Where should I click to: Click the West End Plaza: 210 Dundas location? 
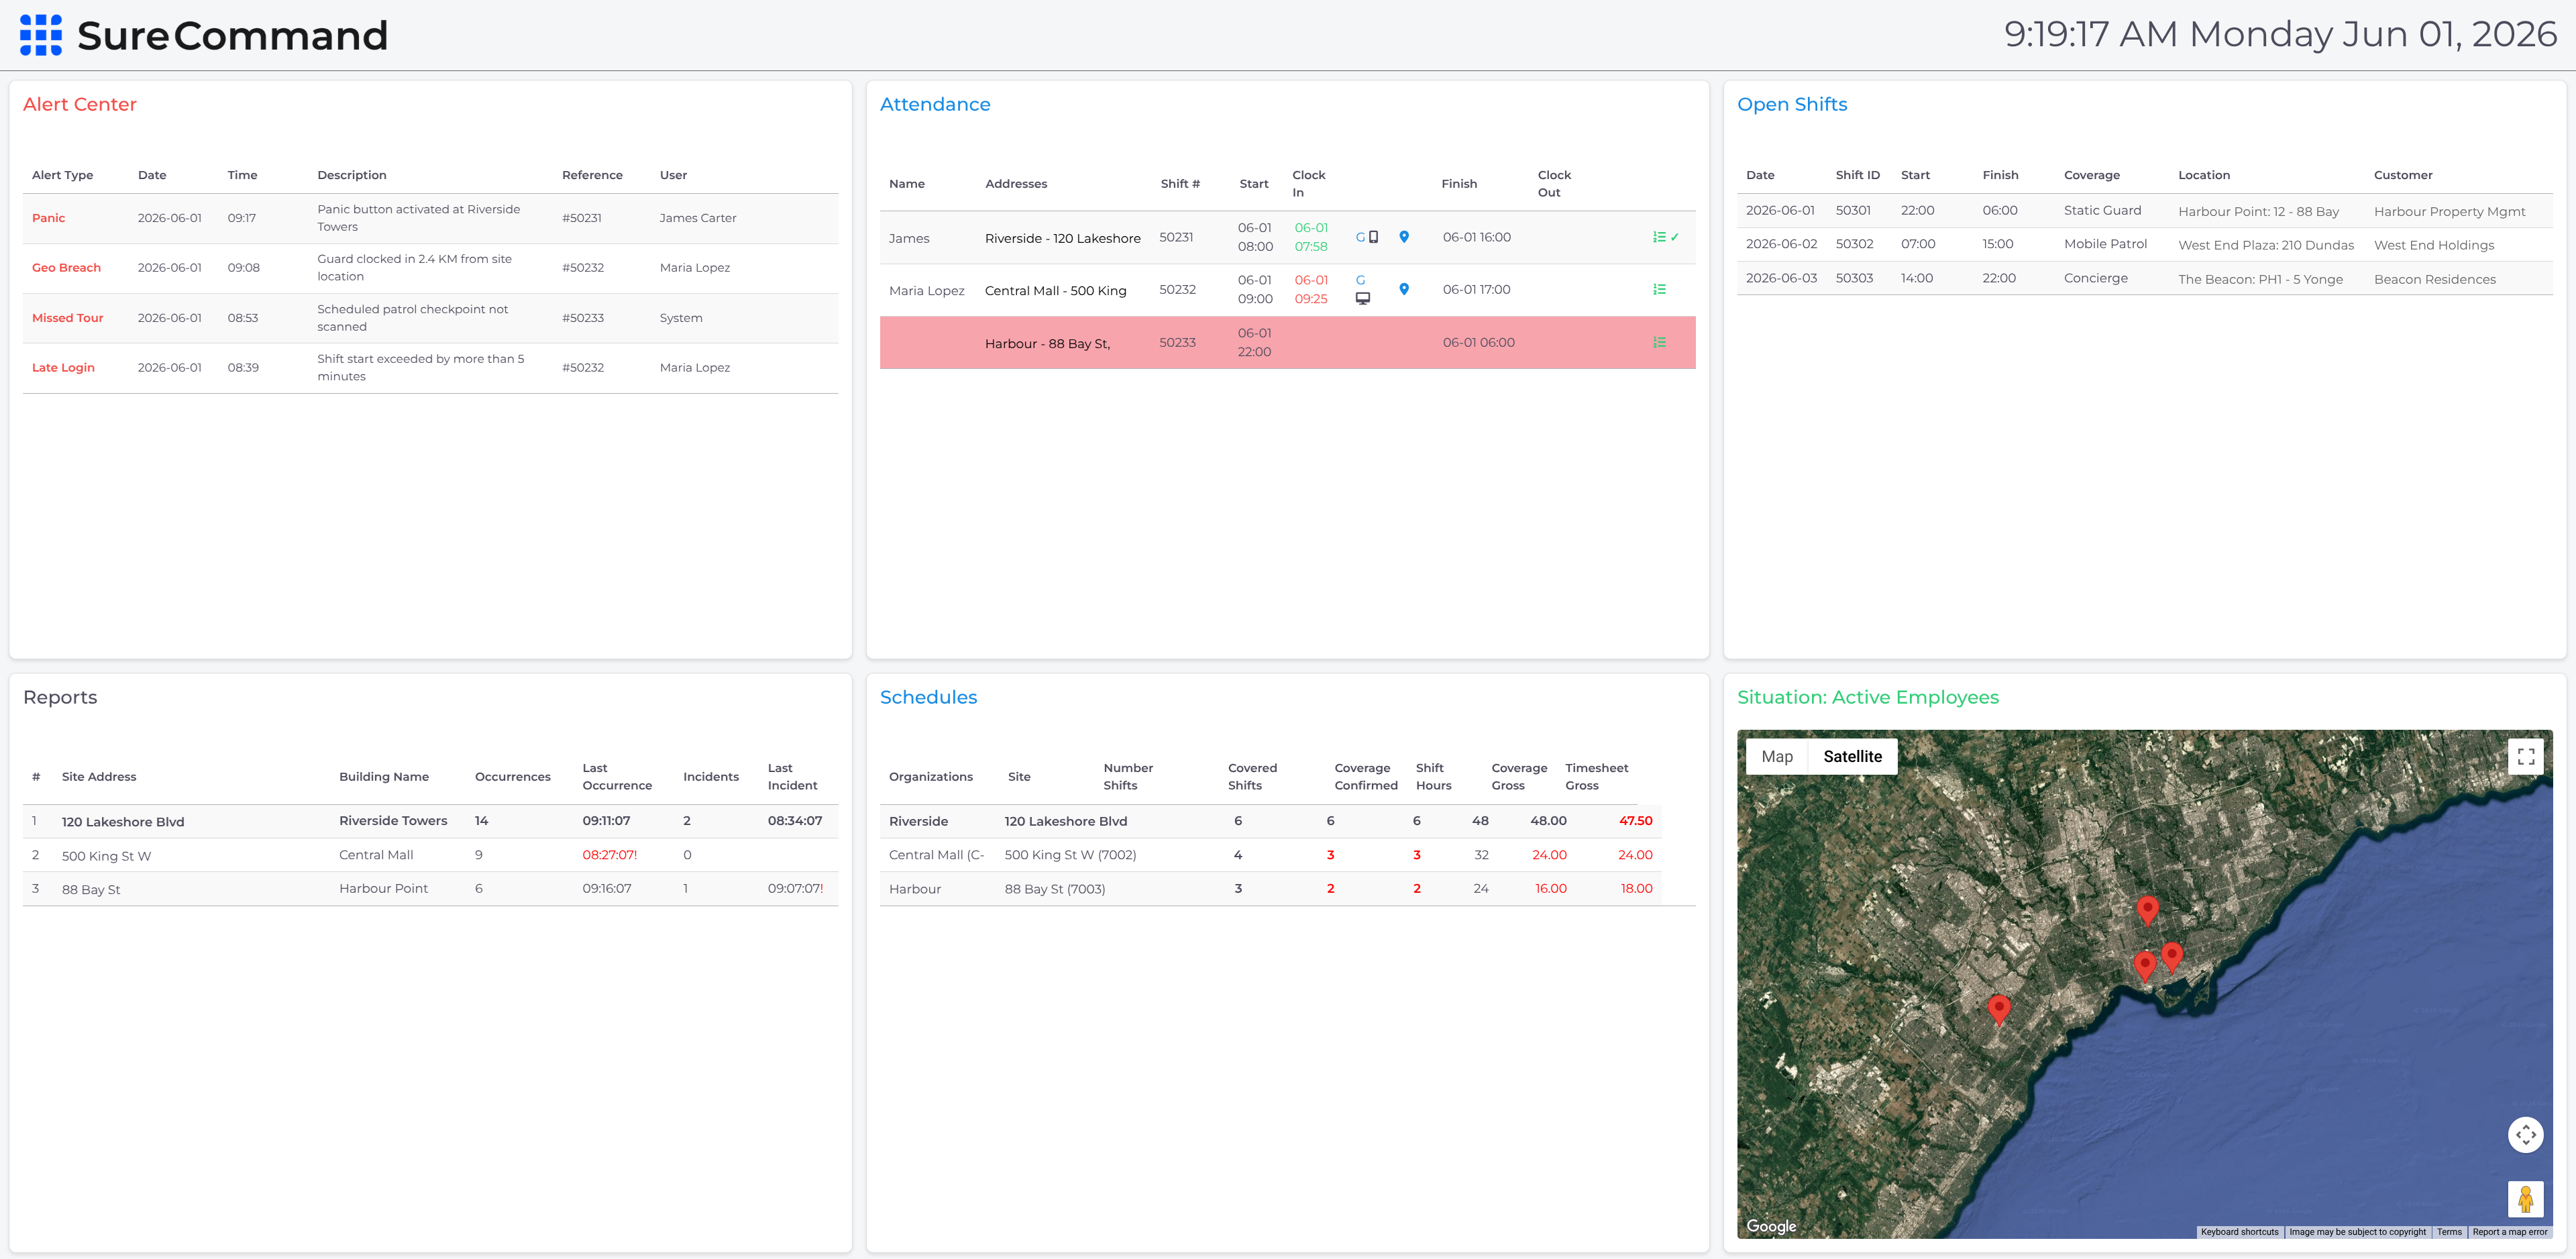pos(2266,245)
